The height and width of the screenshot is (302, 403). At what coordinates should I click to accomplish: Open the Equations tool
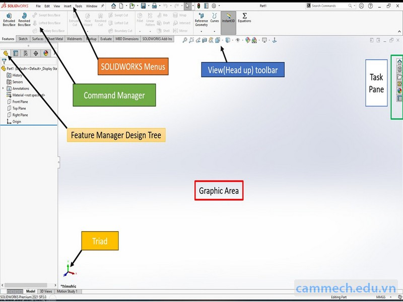tap(244, 18)
